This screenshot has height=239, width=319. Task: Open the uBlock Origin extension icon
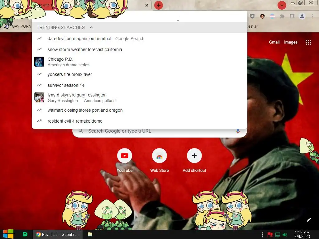pos(252,16)
